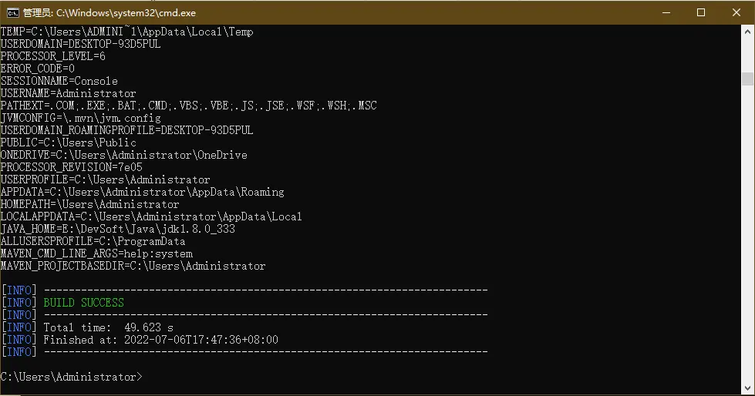Click the vertical scrollbar thumb
The height and width of the screenshot is (396, 755).
coord(747,79)
